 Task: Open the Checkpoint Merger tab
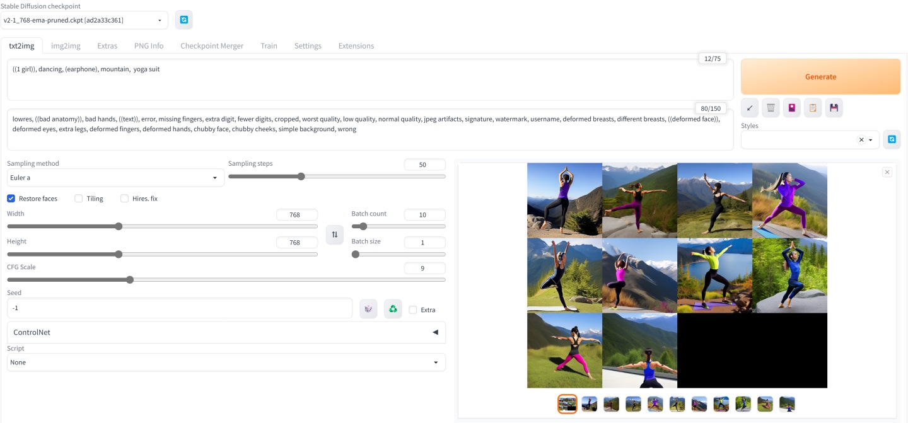click(212, 46)
